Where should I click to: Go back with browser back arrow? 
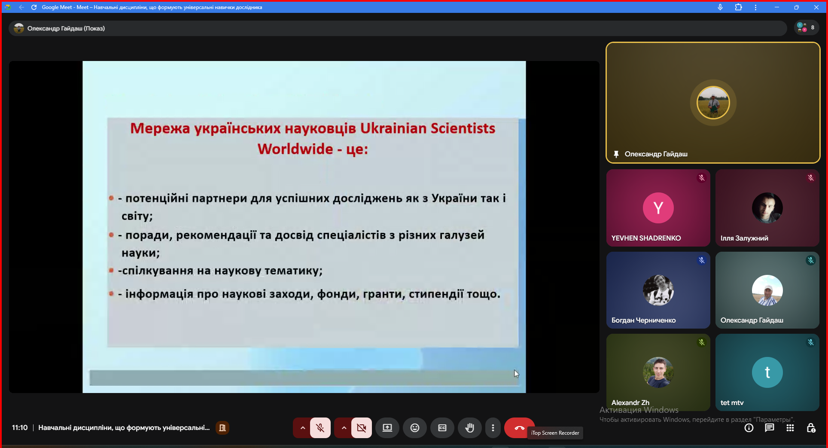21,7
